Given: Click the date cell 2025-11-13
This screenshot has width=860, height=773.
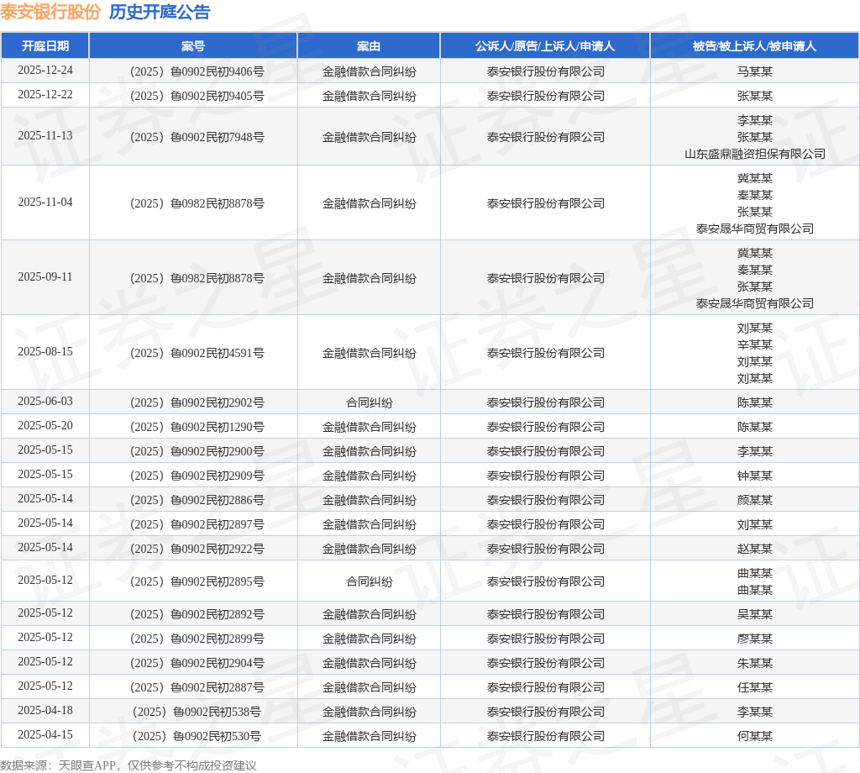Looking at the screenshot, I should [45, 135].
